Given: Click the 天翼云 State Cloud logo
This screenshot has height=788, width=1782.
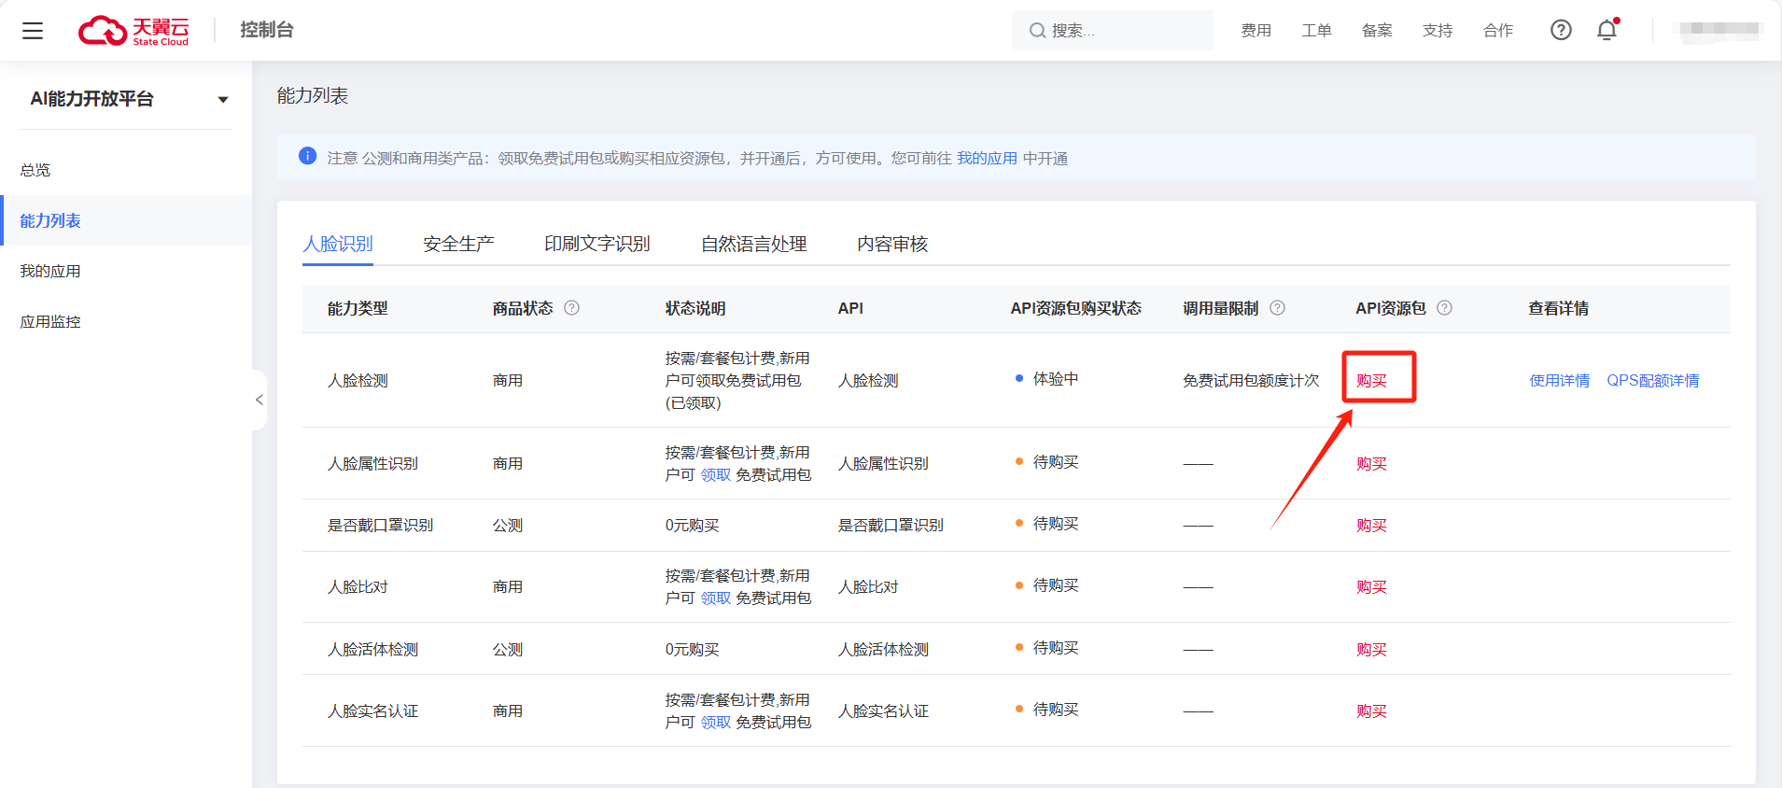Looking at the screenshot, I should pos(133,31).
